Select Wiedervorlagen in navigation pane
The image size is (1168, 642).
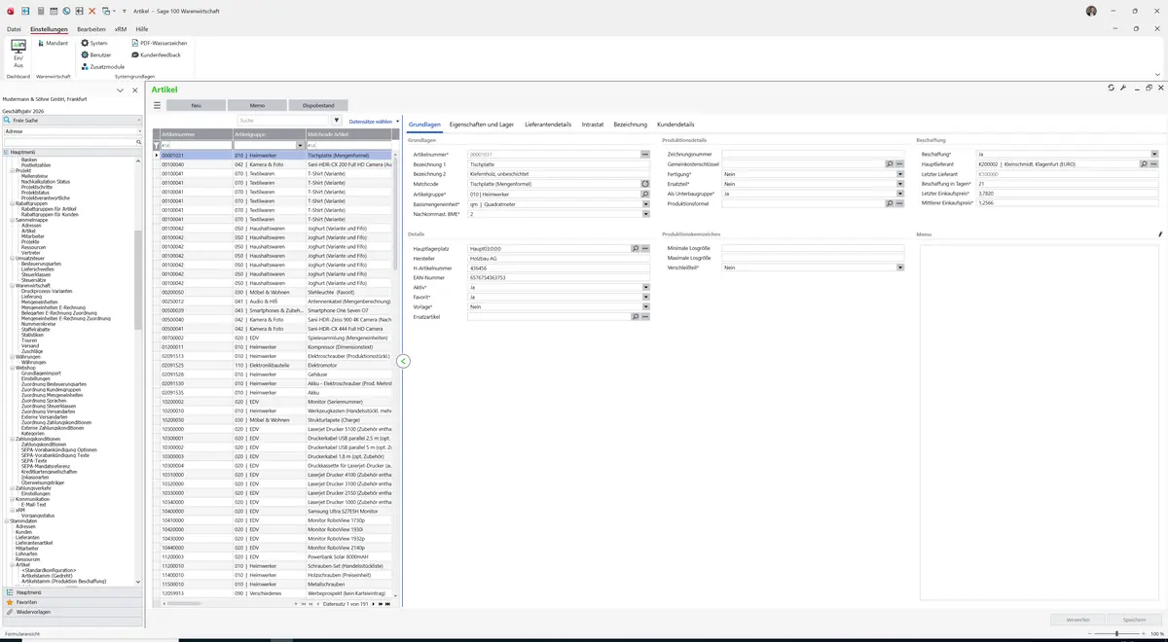(x=73, y=612)
